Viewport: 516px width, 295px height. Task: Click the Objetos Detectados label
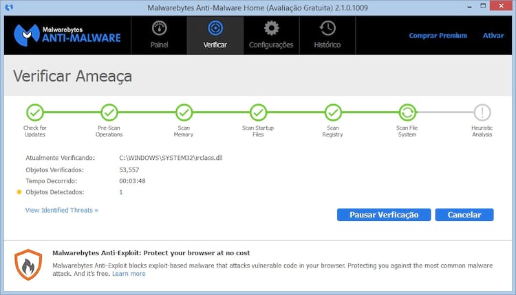[55, 192]
